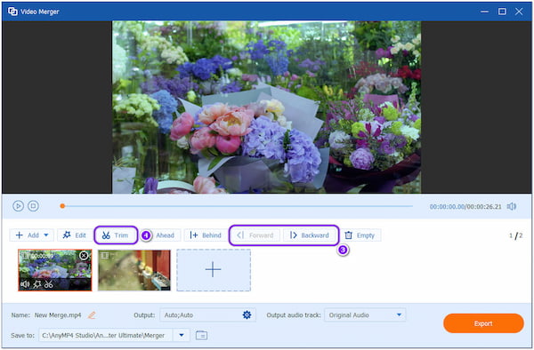Click the Output format field

click(207, 315)
